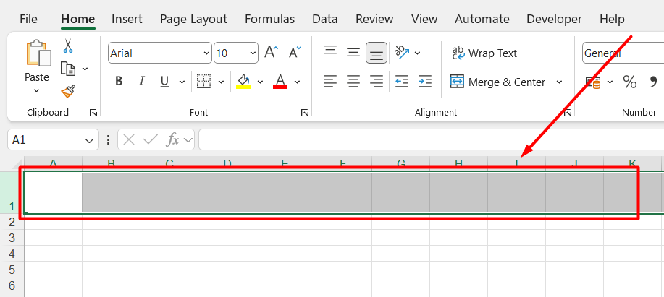This screenshot has height=297, width=664.
Task: Open the Help tab
Action: 612,19
